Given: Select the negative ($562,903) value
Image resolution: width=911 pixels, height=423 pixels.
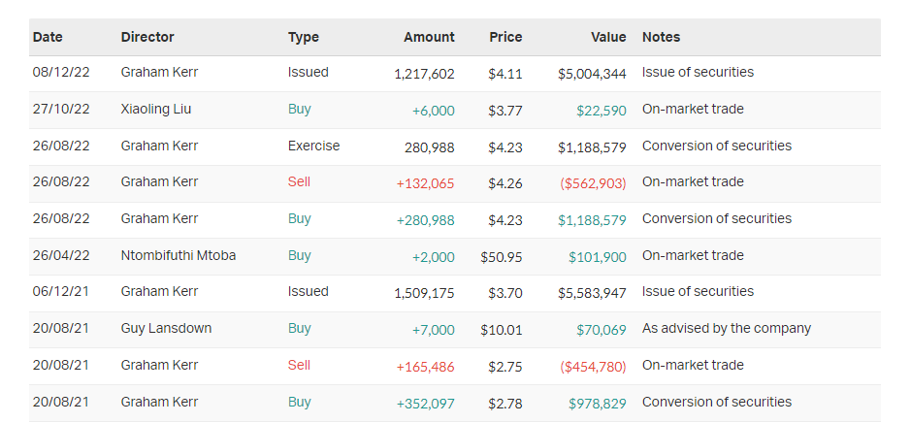Looking at the screenshot, I should [592, 182].
